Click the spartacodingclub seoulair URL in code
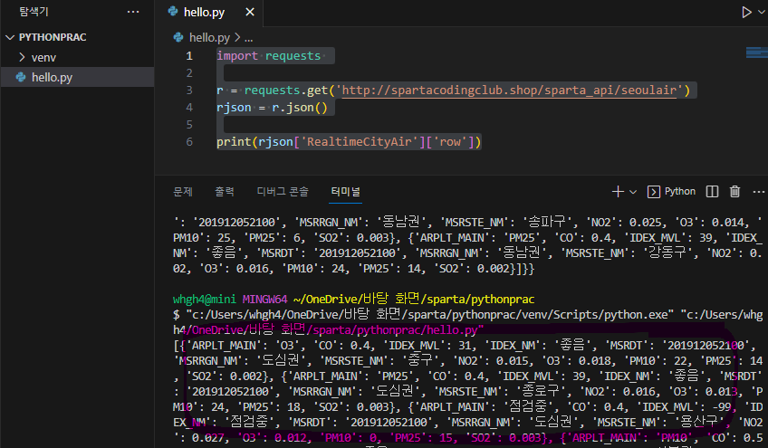 pyautogui.click(x=509, y=91)
